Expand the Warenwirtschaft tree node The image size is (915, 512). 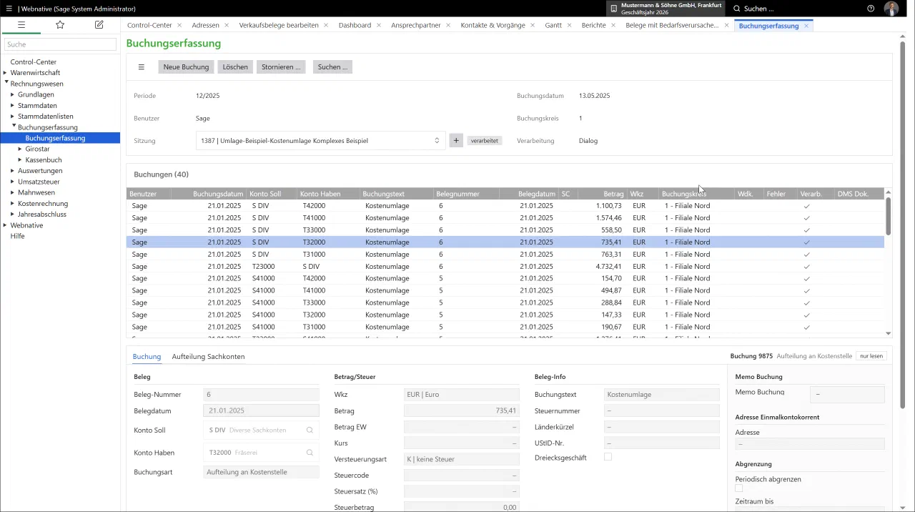tap(5, 73)
